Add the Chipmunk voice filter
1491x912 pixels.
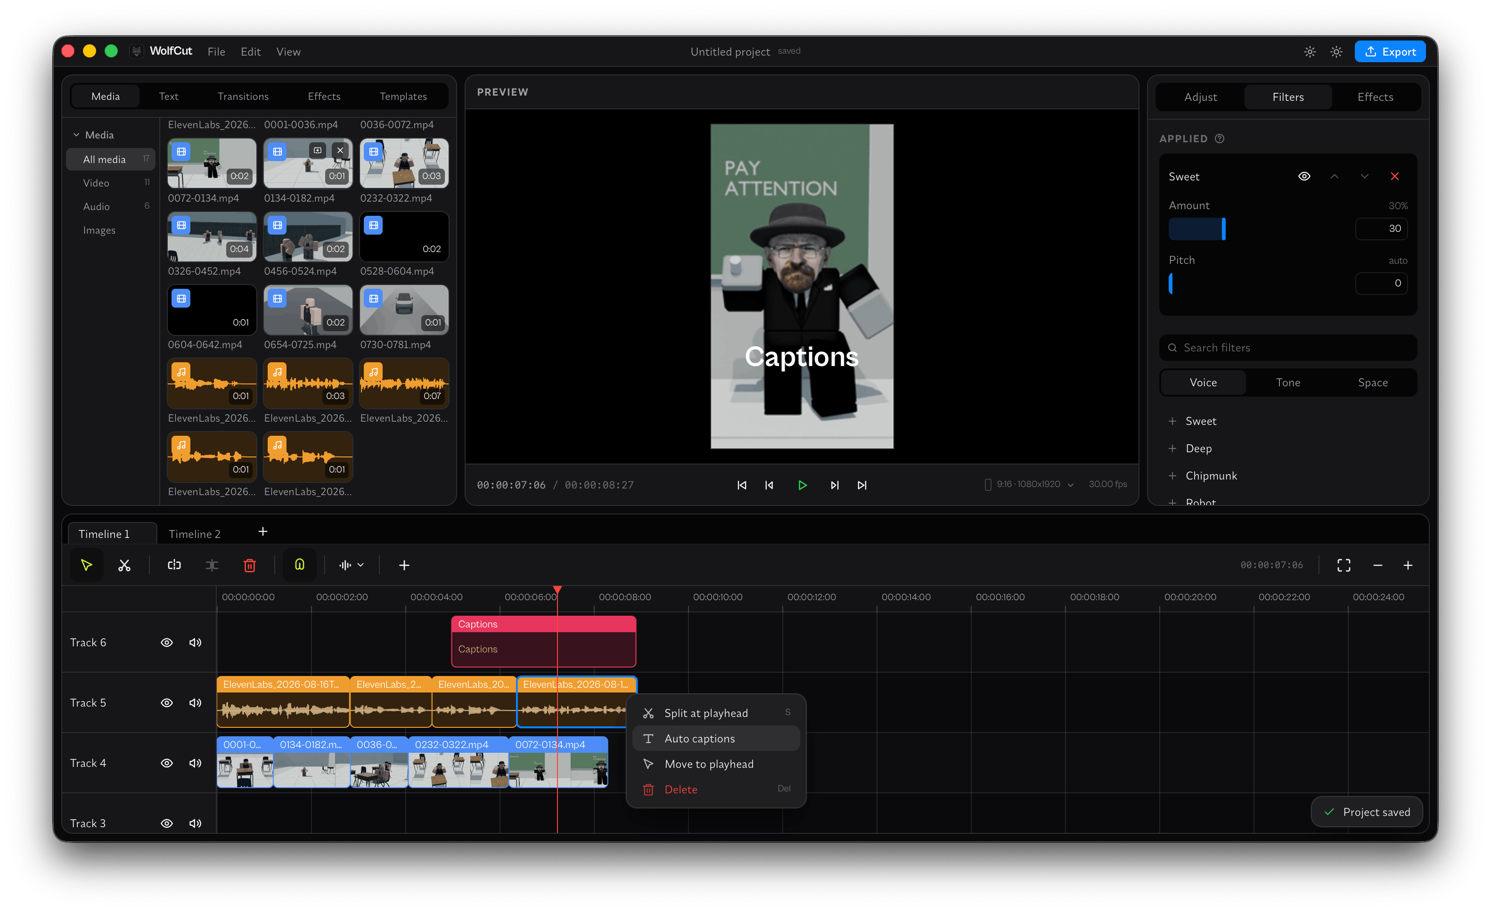click(x=1203, y=475)
